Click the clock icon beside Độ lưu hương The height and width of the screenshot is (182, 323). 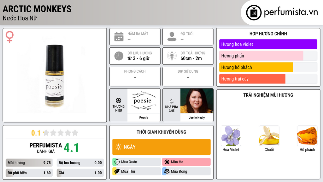click(119, 56)
